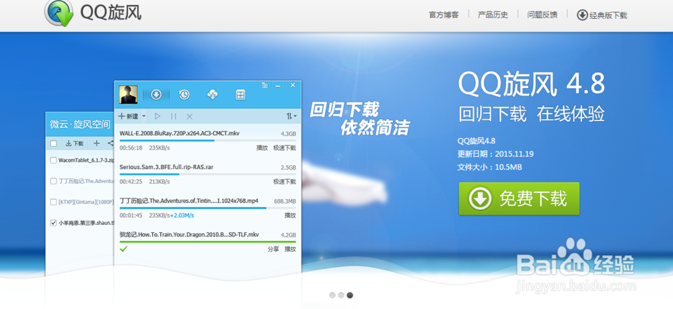Open 产品历史 link
Image resolution: width=673 pixels, height=309 pixels.
click(x=493, y=15)
